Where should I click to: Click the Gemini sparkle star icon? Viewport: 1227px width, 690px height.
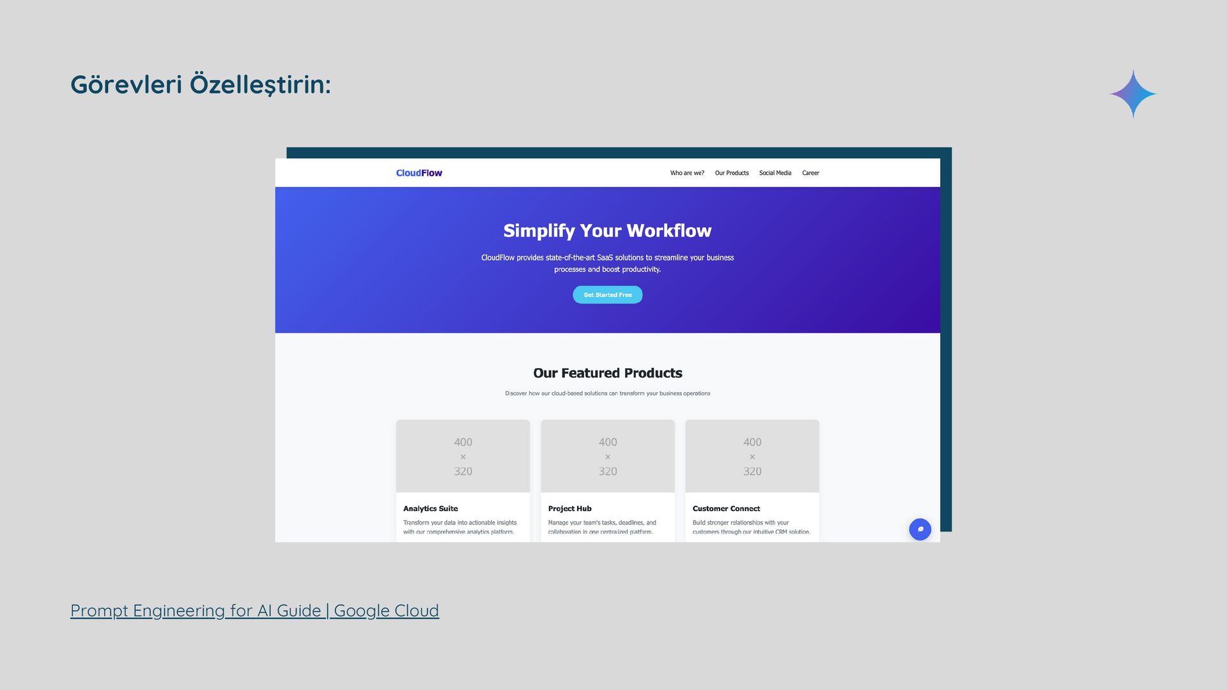click(1132, 94)
